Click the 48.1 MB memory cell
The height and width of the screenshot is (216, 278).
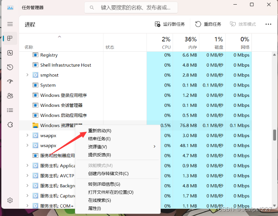(x=186, y=146)
